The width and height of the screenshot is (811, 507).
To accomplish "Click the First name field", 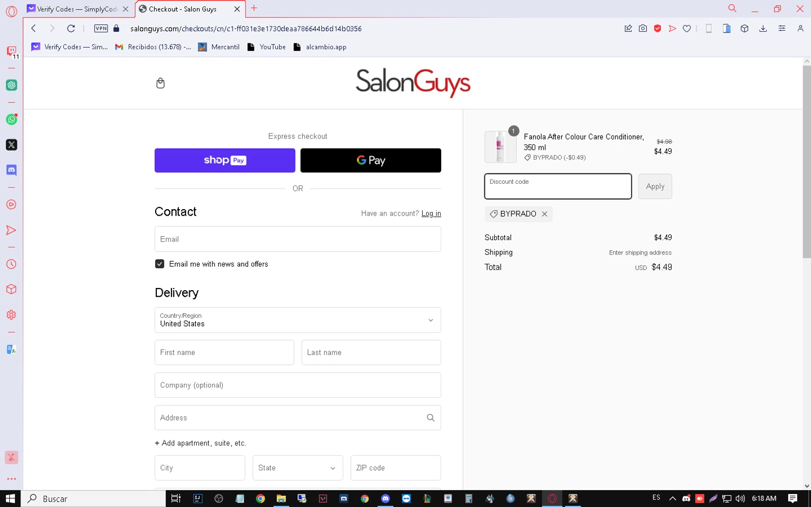I will tap(224, 352).
